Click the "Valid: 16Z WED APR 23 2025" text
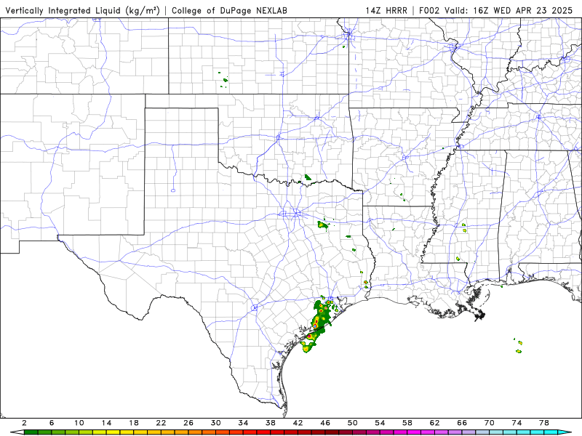 click(509, 11)
